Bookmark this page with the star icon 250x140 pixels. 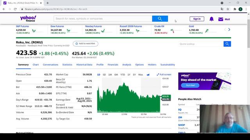[x=228, y=9]
